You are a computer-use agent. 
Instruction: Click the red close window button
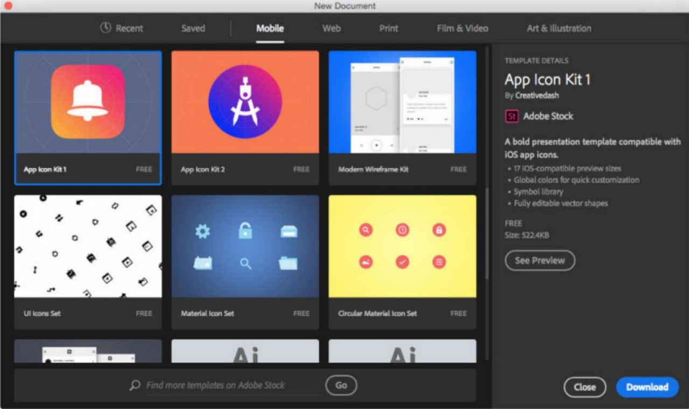point(8,6)
